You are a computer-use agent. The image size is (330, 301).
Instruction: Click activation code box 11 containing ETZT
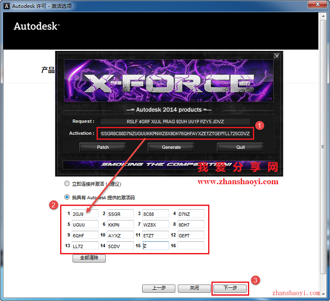tap(155, 235)
